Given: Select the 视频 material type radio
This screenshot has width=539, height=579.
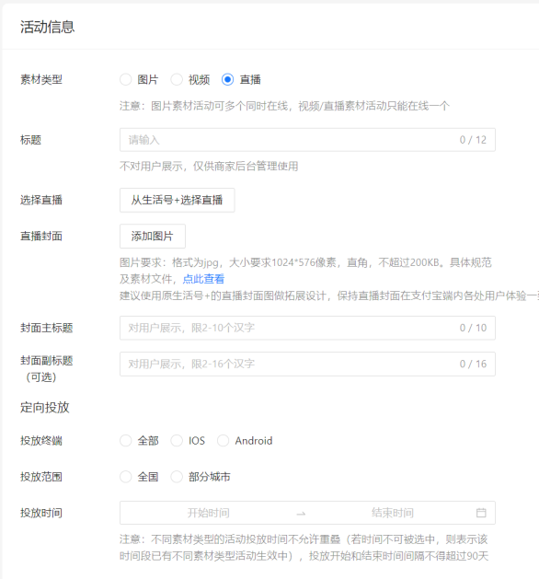Looking at the screenshot, I should [x=177, y=79].
